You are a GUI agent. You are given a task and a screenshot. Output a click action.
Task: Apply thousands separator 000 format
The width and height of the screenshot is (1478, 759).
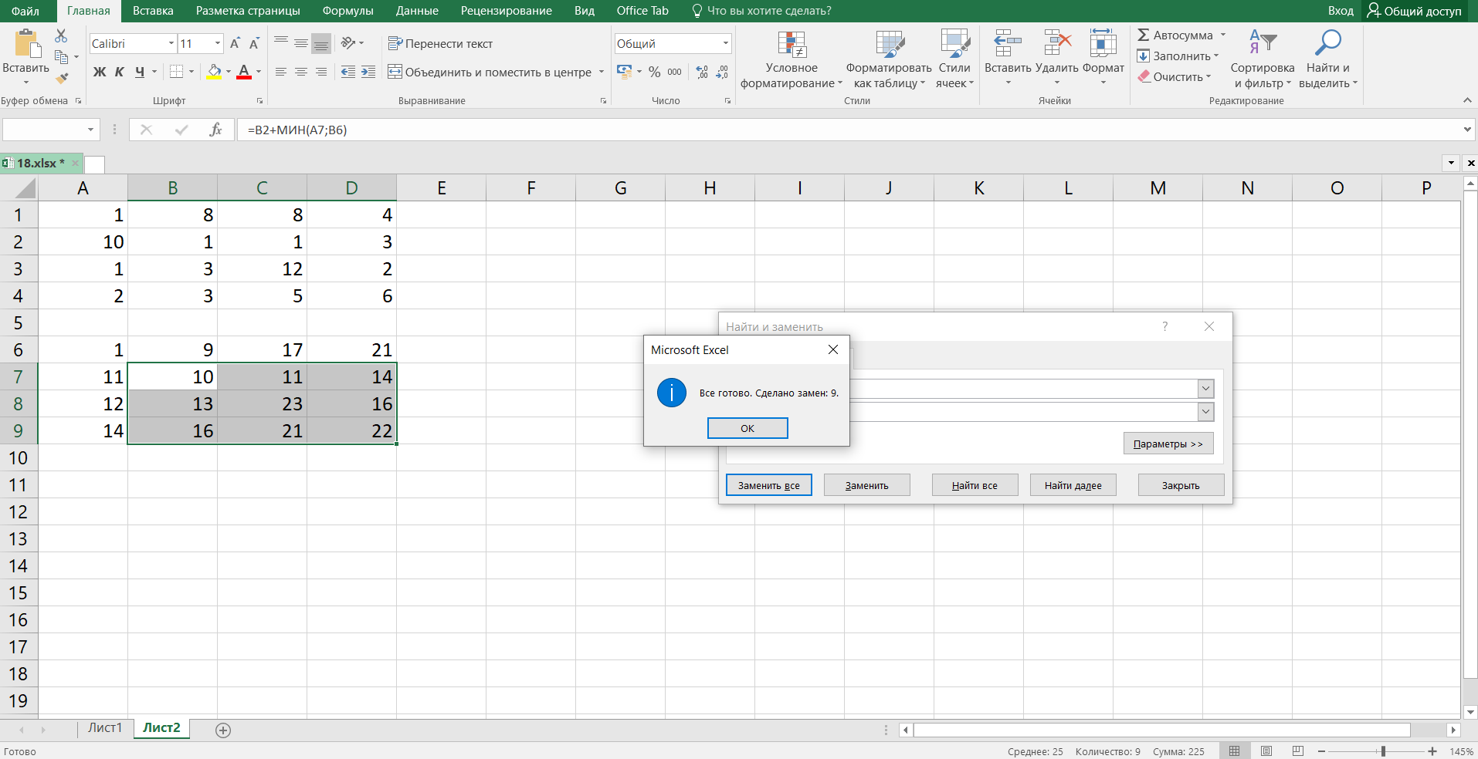coord(675,72)
